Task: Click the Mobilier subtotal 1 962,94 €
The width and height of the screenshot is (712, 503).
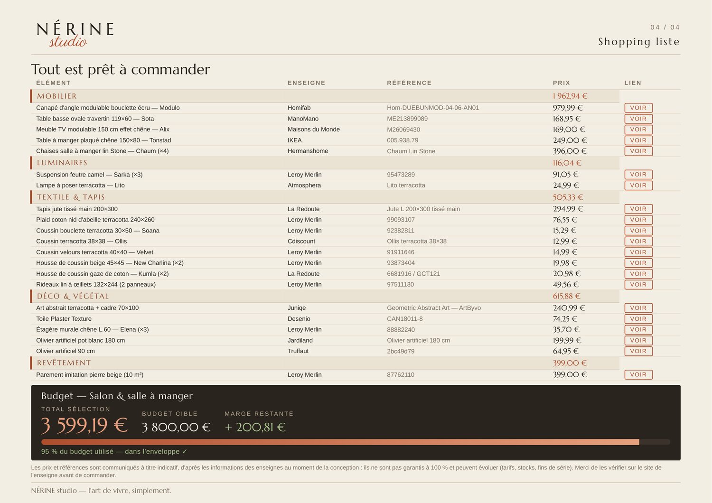Action: tap(570, 96)
